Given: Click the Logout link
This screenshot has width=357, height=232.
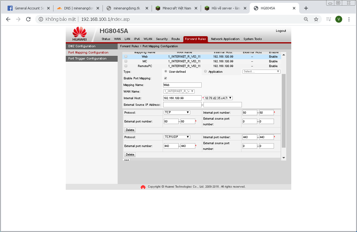Looking at the screenshot, I should pyautogui.click(x=281, y=31).
